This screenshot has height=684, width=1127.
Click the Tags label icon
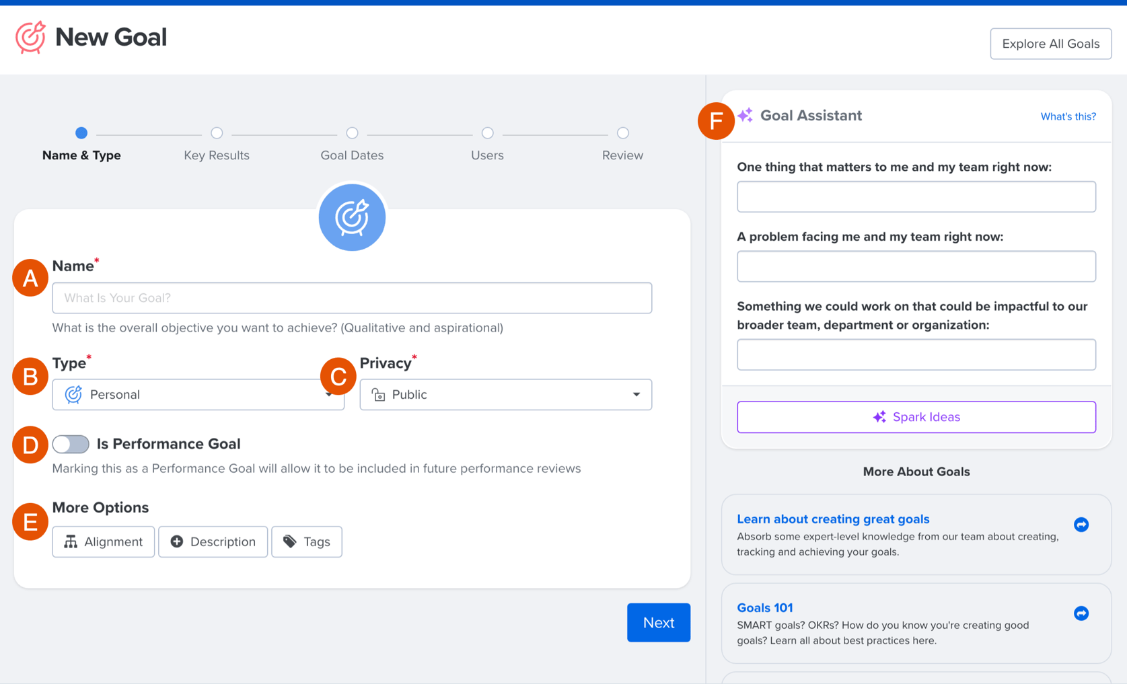click(290, 542)
